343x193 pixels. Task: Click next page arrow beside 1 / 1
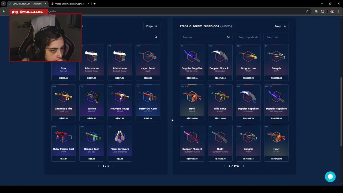(113, 166)
